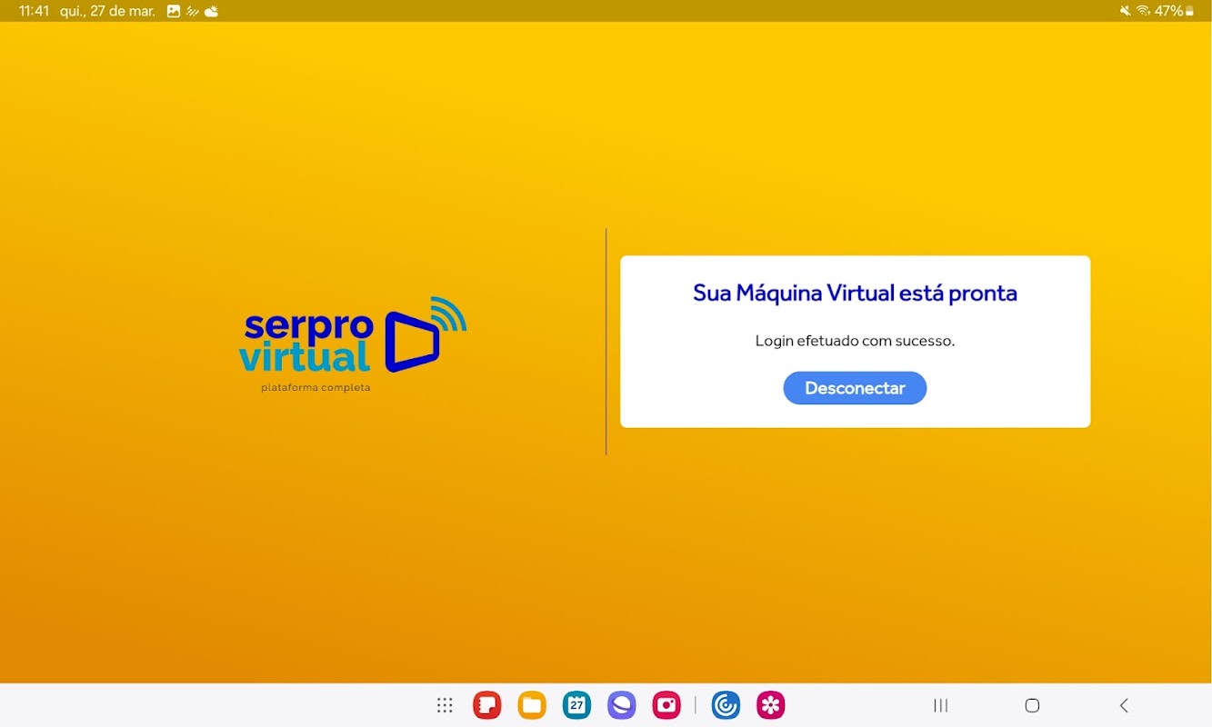
Task: Tap the home navigation button
Action: (x=1032, y=705)
